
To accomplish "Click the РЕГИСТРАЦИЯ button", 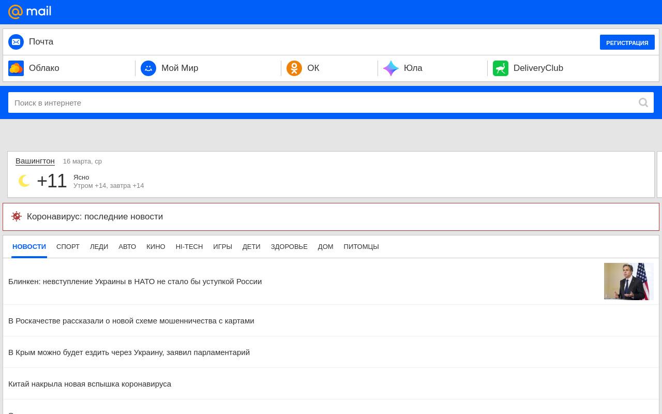I will 627,42.
